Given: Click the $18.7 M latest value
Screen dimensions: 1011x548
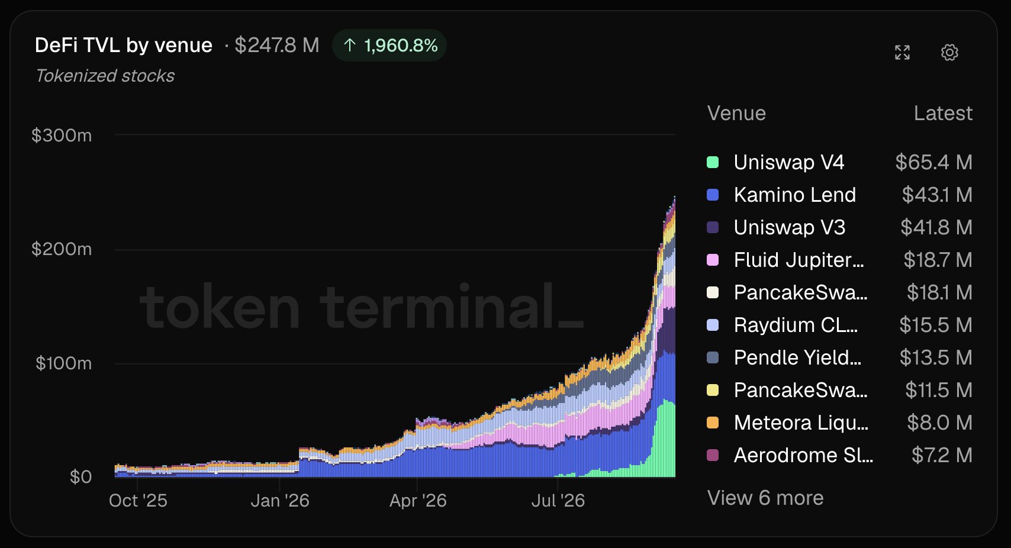Looking at the screenshot, I should click(938, 260).
